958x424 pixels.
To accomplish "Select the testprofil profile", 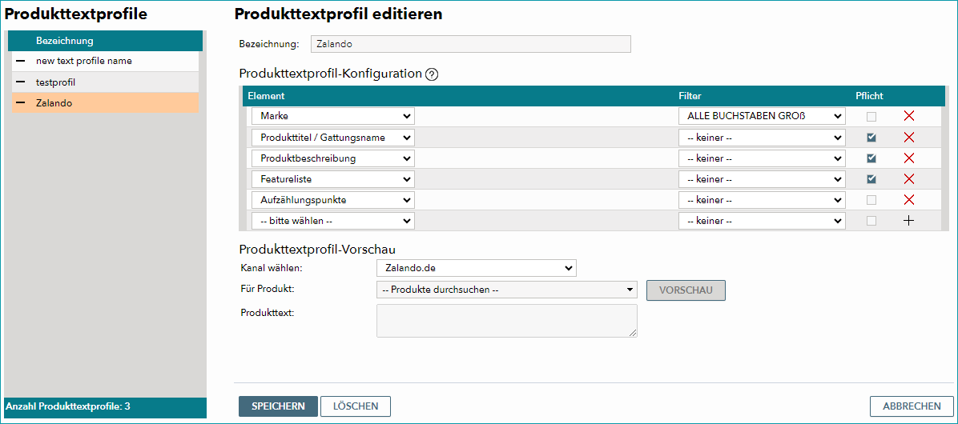I will pos(105,82).
